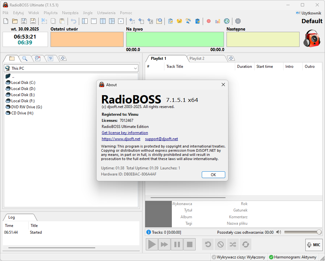Click the Pause button
Image resolution: width=325 pixels, height=261 pixels.
[x=177, y=244]
